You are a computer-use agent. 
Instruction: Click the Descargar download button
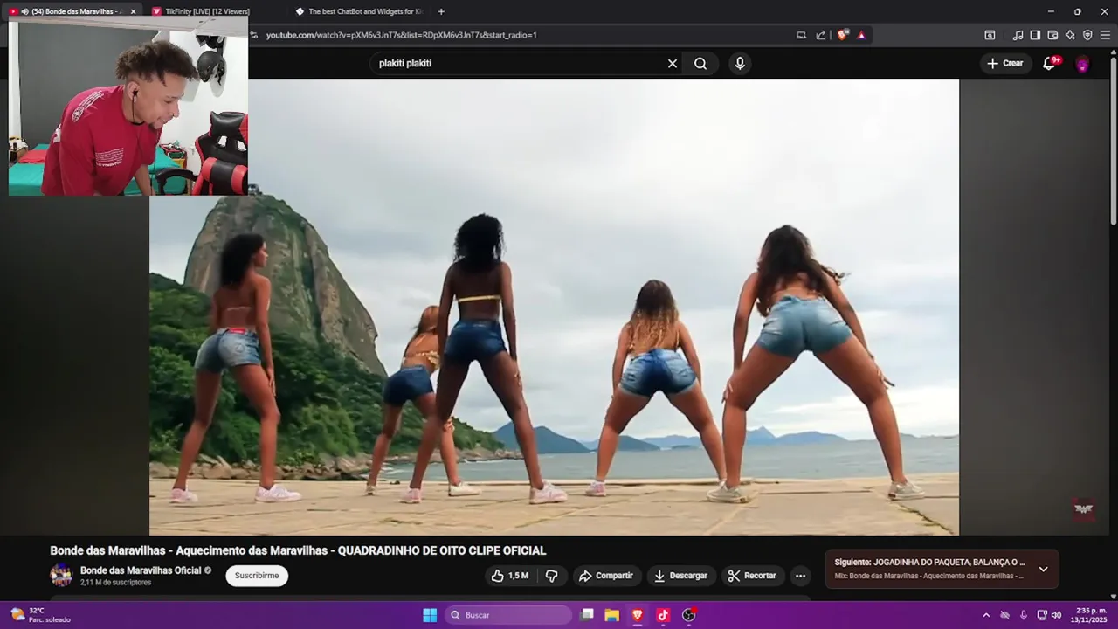681,576
